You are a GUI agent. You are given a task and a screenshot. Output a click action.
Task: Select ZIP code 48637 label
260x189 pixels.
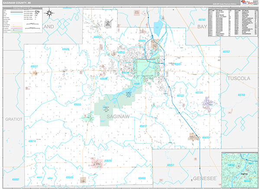[x=35, y=66]
